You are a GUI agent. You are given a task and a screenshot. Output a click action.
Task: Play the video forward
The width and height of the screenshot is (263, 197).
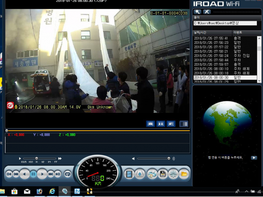tap(42, 174)
